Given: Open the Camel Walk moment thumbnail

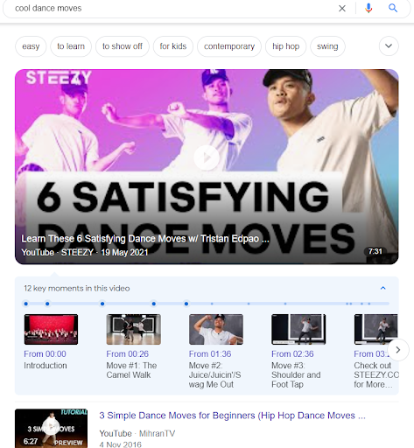Looking at the screenshot, I should tap(134, 329).
